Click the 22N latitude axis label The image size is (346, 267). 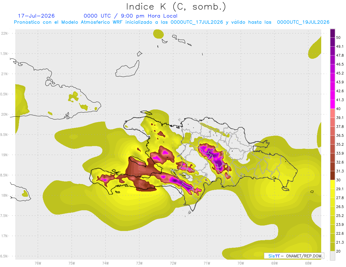[x=4, y=33]
